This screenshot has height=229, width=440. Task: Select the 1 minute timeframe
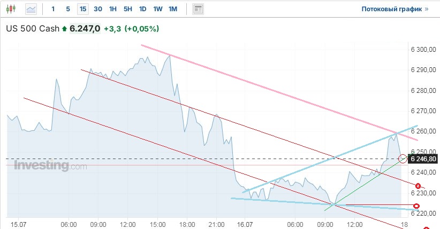(x=52, y=9)
